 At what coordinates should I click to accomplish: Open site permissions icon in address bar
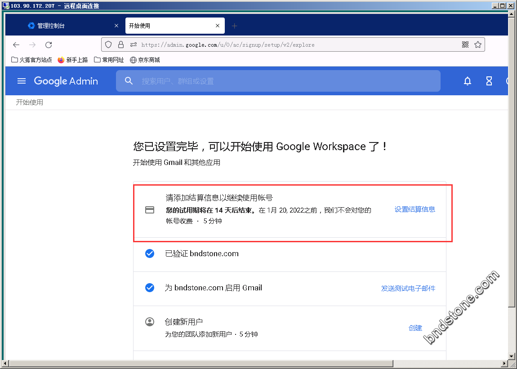coord(133,44)
